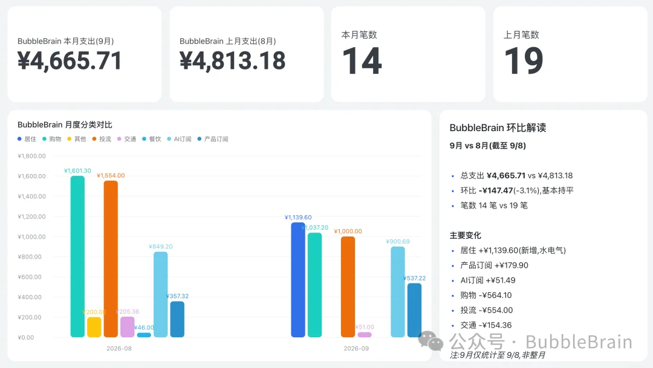Click the yellow ¥200.00 bar in 2026-08
This screenshot has height=368, width=653.
(x=94, y=327)
